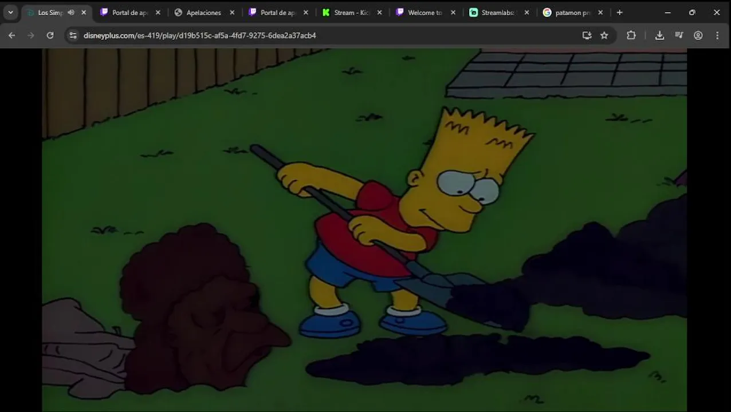Go back to the previous page

click(12, 35)
